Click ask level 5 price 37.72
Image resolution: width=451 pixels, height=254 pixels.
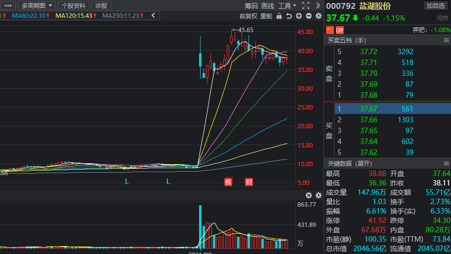[x=369, y=52]
